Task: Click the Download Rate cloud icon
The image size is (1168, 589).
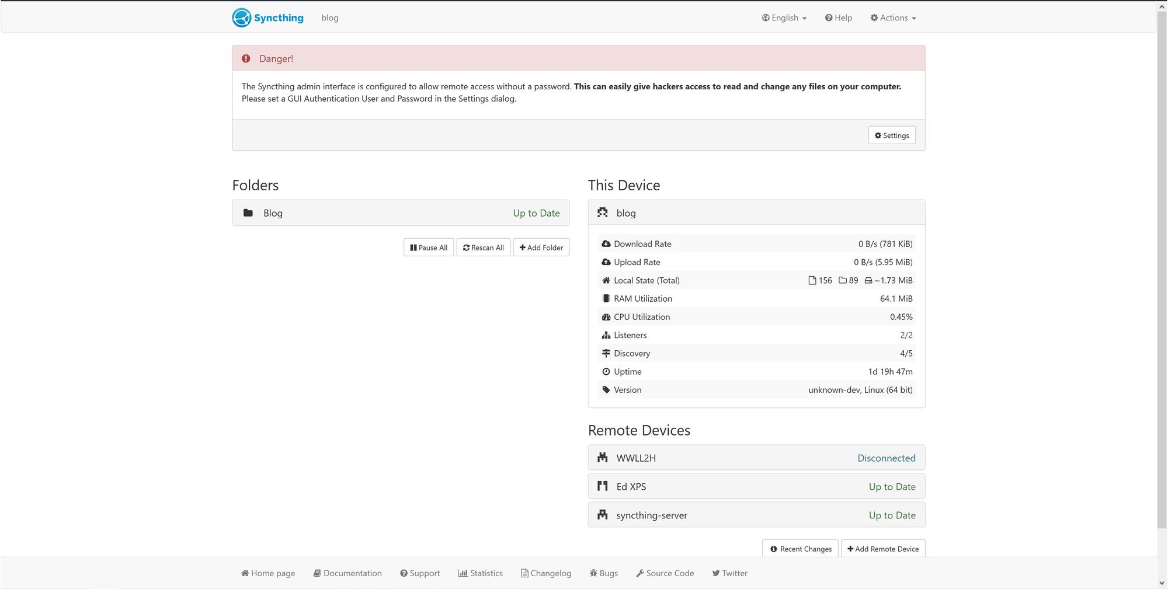Action: click(x=606, y=244)
